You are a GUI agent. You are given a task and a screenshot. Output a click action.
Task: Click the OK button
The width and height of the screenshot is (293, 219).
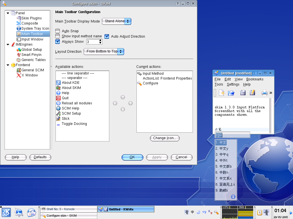tap(132, 157)
